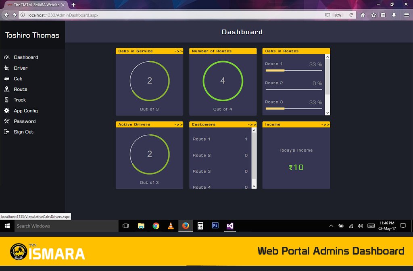Sign Out of the admin portal

coord(23,132)
